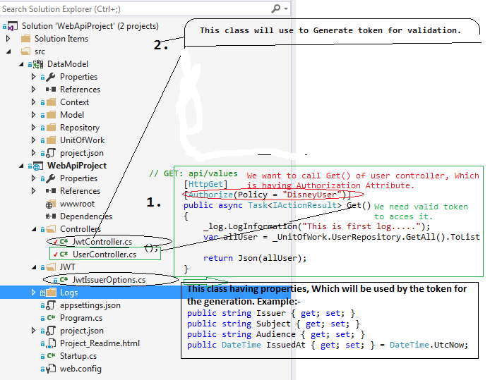The height and width of the screenshot is (380, 490).
Task: Click the wrench icon of DataModel Properties
Action: point(51,77)
